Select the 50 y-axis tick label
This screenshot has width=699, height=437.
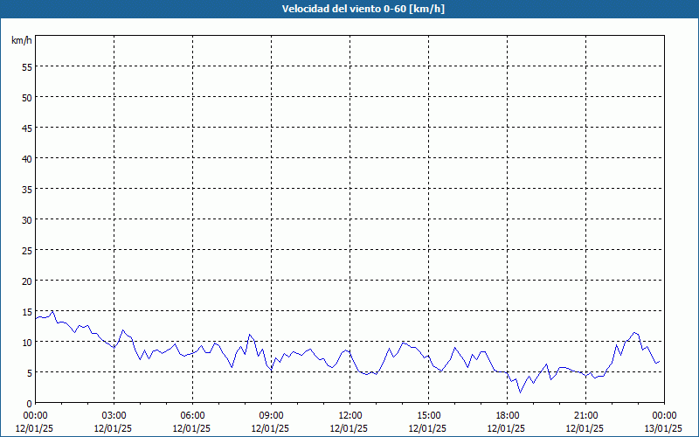tap(26, 97)
